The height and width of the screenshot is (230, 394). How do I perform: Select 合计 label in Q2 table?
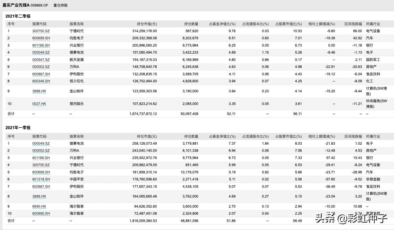pos(11,114)
